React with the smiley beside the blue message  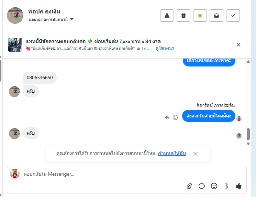(175, 117)
